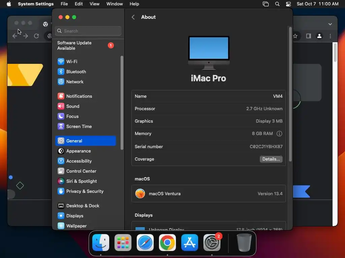
Task: Open Launchpad from the Dock
Action: click(x=123, y=243)
